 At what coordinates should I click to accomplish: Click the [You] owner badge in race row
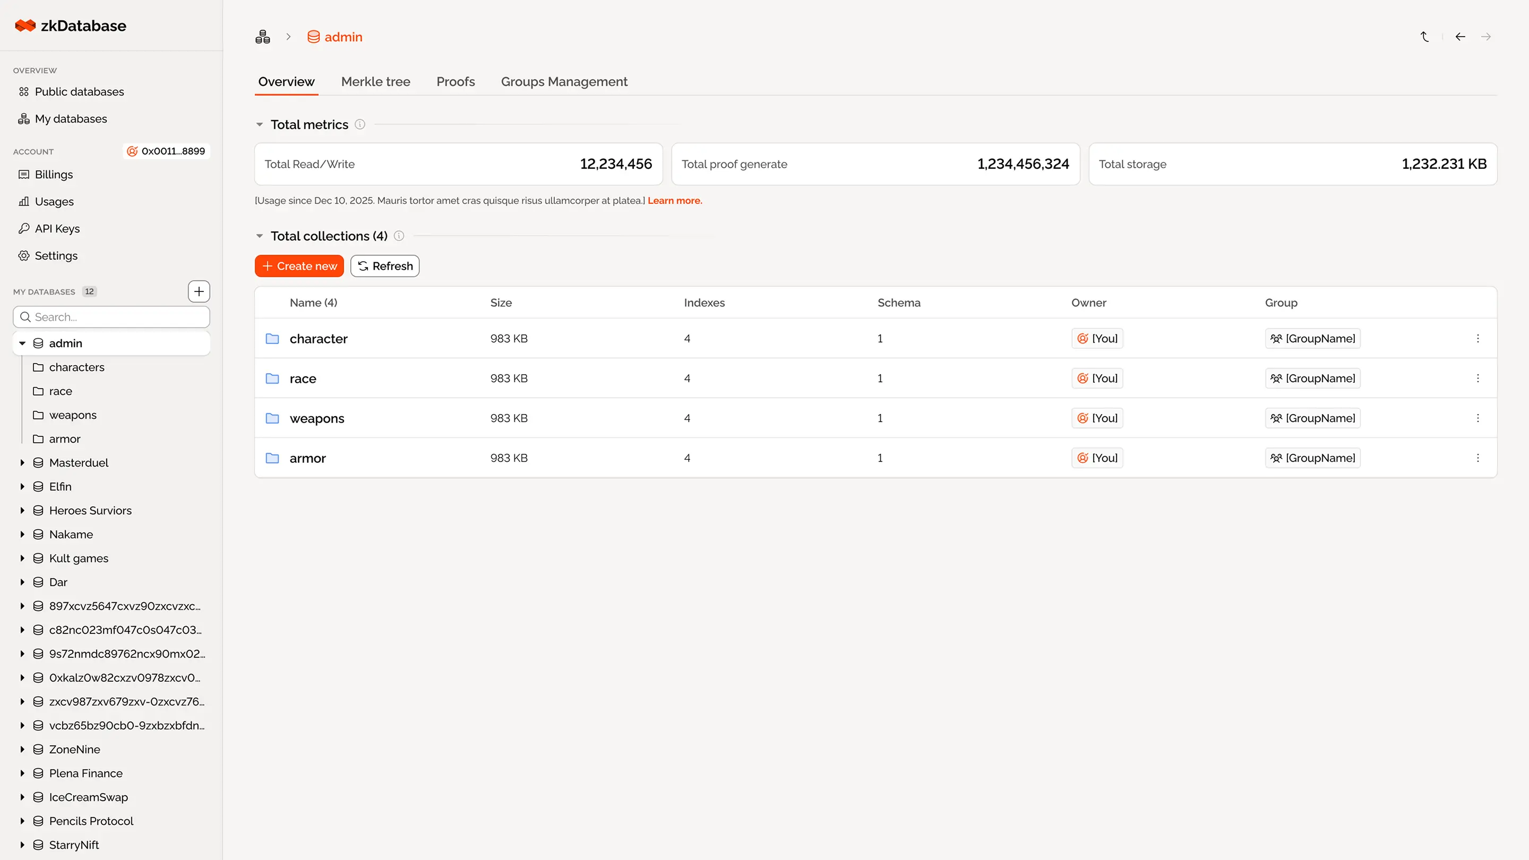(1097, 378)
